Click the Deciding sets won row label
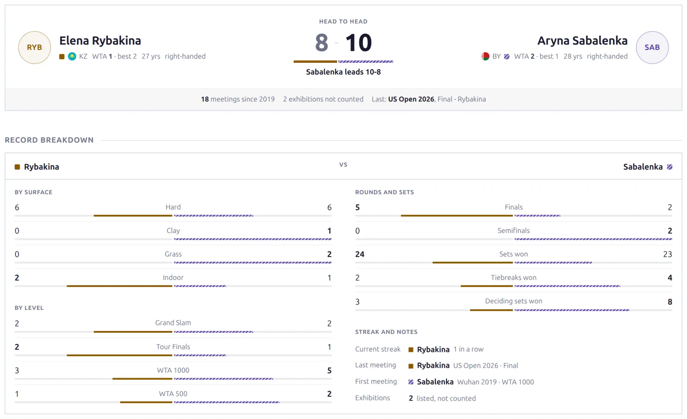 click(514, 301)
